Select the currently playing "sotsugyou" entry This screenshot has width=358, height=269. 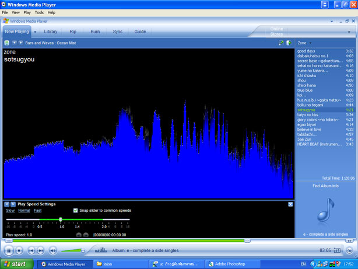click(x=325, y=110)
